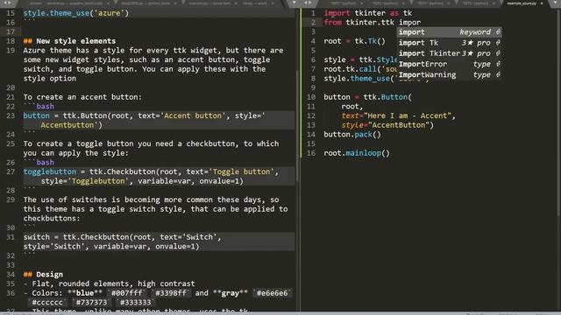Open details icon on 'import' keyword row
Screen dimensions: 561x315
(x=498, y=32)
